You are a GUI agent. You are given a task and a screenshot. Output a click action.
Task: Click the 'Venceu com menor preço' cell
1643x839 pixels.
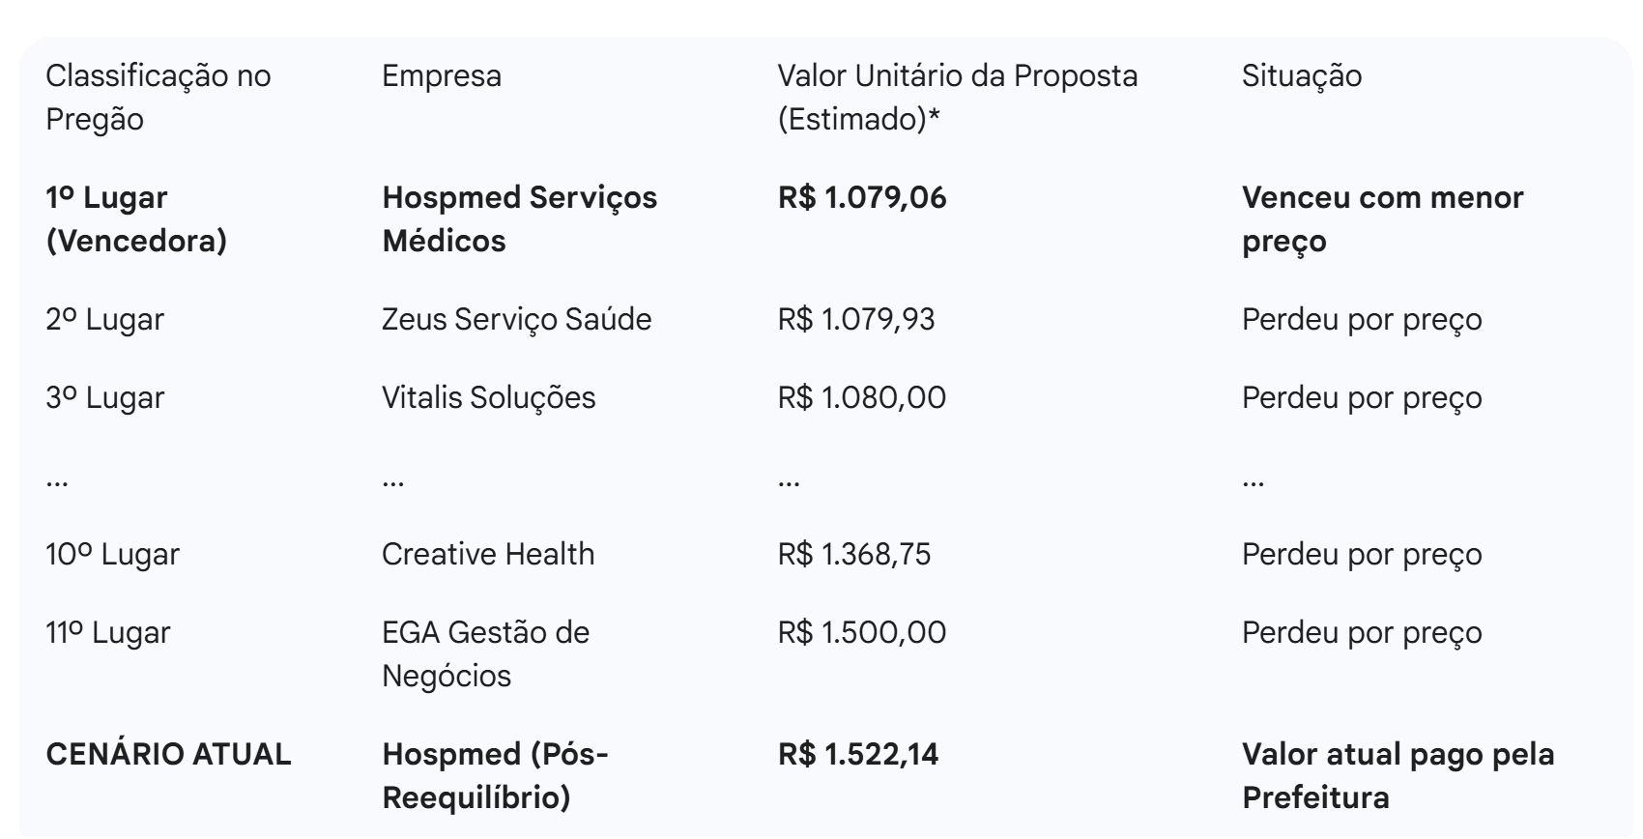point(1382,218)
